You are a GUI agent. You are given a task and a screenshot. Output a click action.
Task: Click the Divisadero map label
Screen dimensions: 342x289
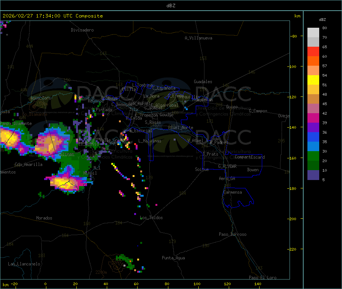click(82, 30)
